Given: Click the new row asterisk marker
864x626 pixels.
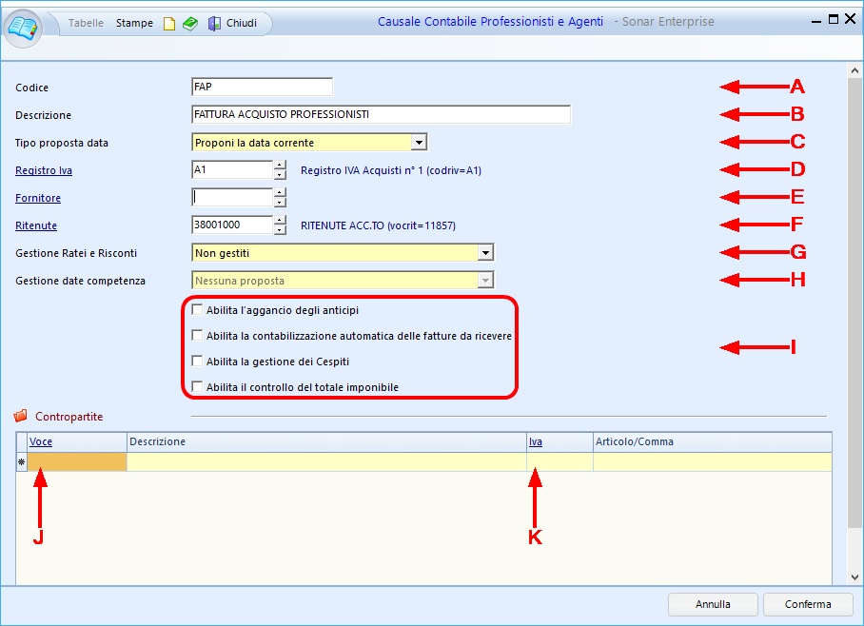Looking at the screenshot, I should 21,462.
